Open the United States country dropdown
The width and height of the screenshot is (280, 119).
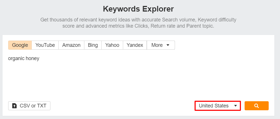coord(218,106)
